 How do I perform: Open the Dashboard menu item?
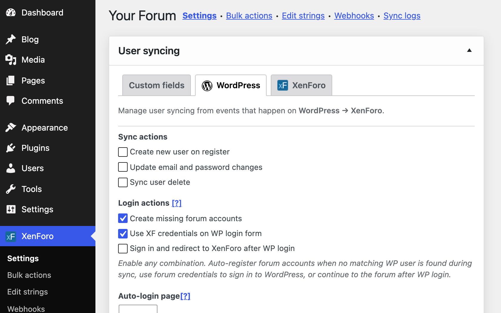coord(48,13)
